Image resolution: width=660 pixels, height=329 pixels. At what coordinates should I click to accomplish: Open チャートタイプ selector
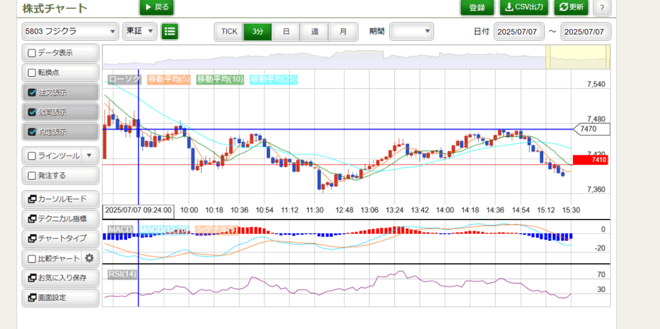[61, 238]
